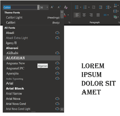Click the red font color button

pos(65,15)
